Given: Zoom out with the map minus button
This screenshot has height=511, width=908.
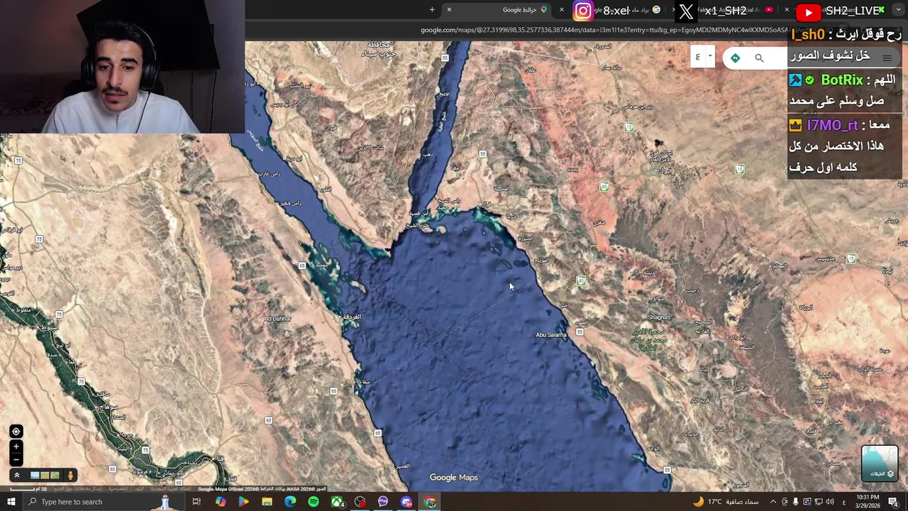Looking at the screenshot, I should tap(16, 459).
